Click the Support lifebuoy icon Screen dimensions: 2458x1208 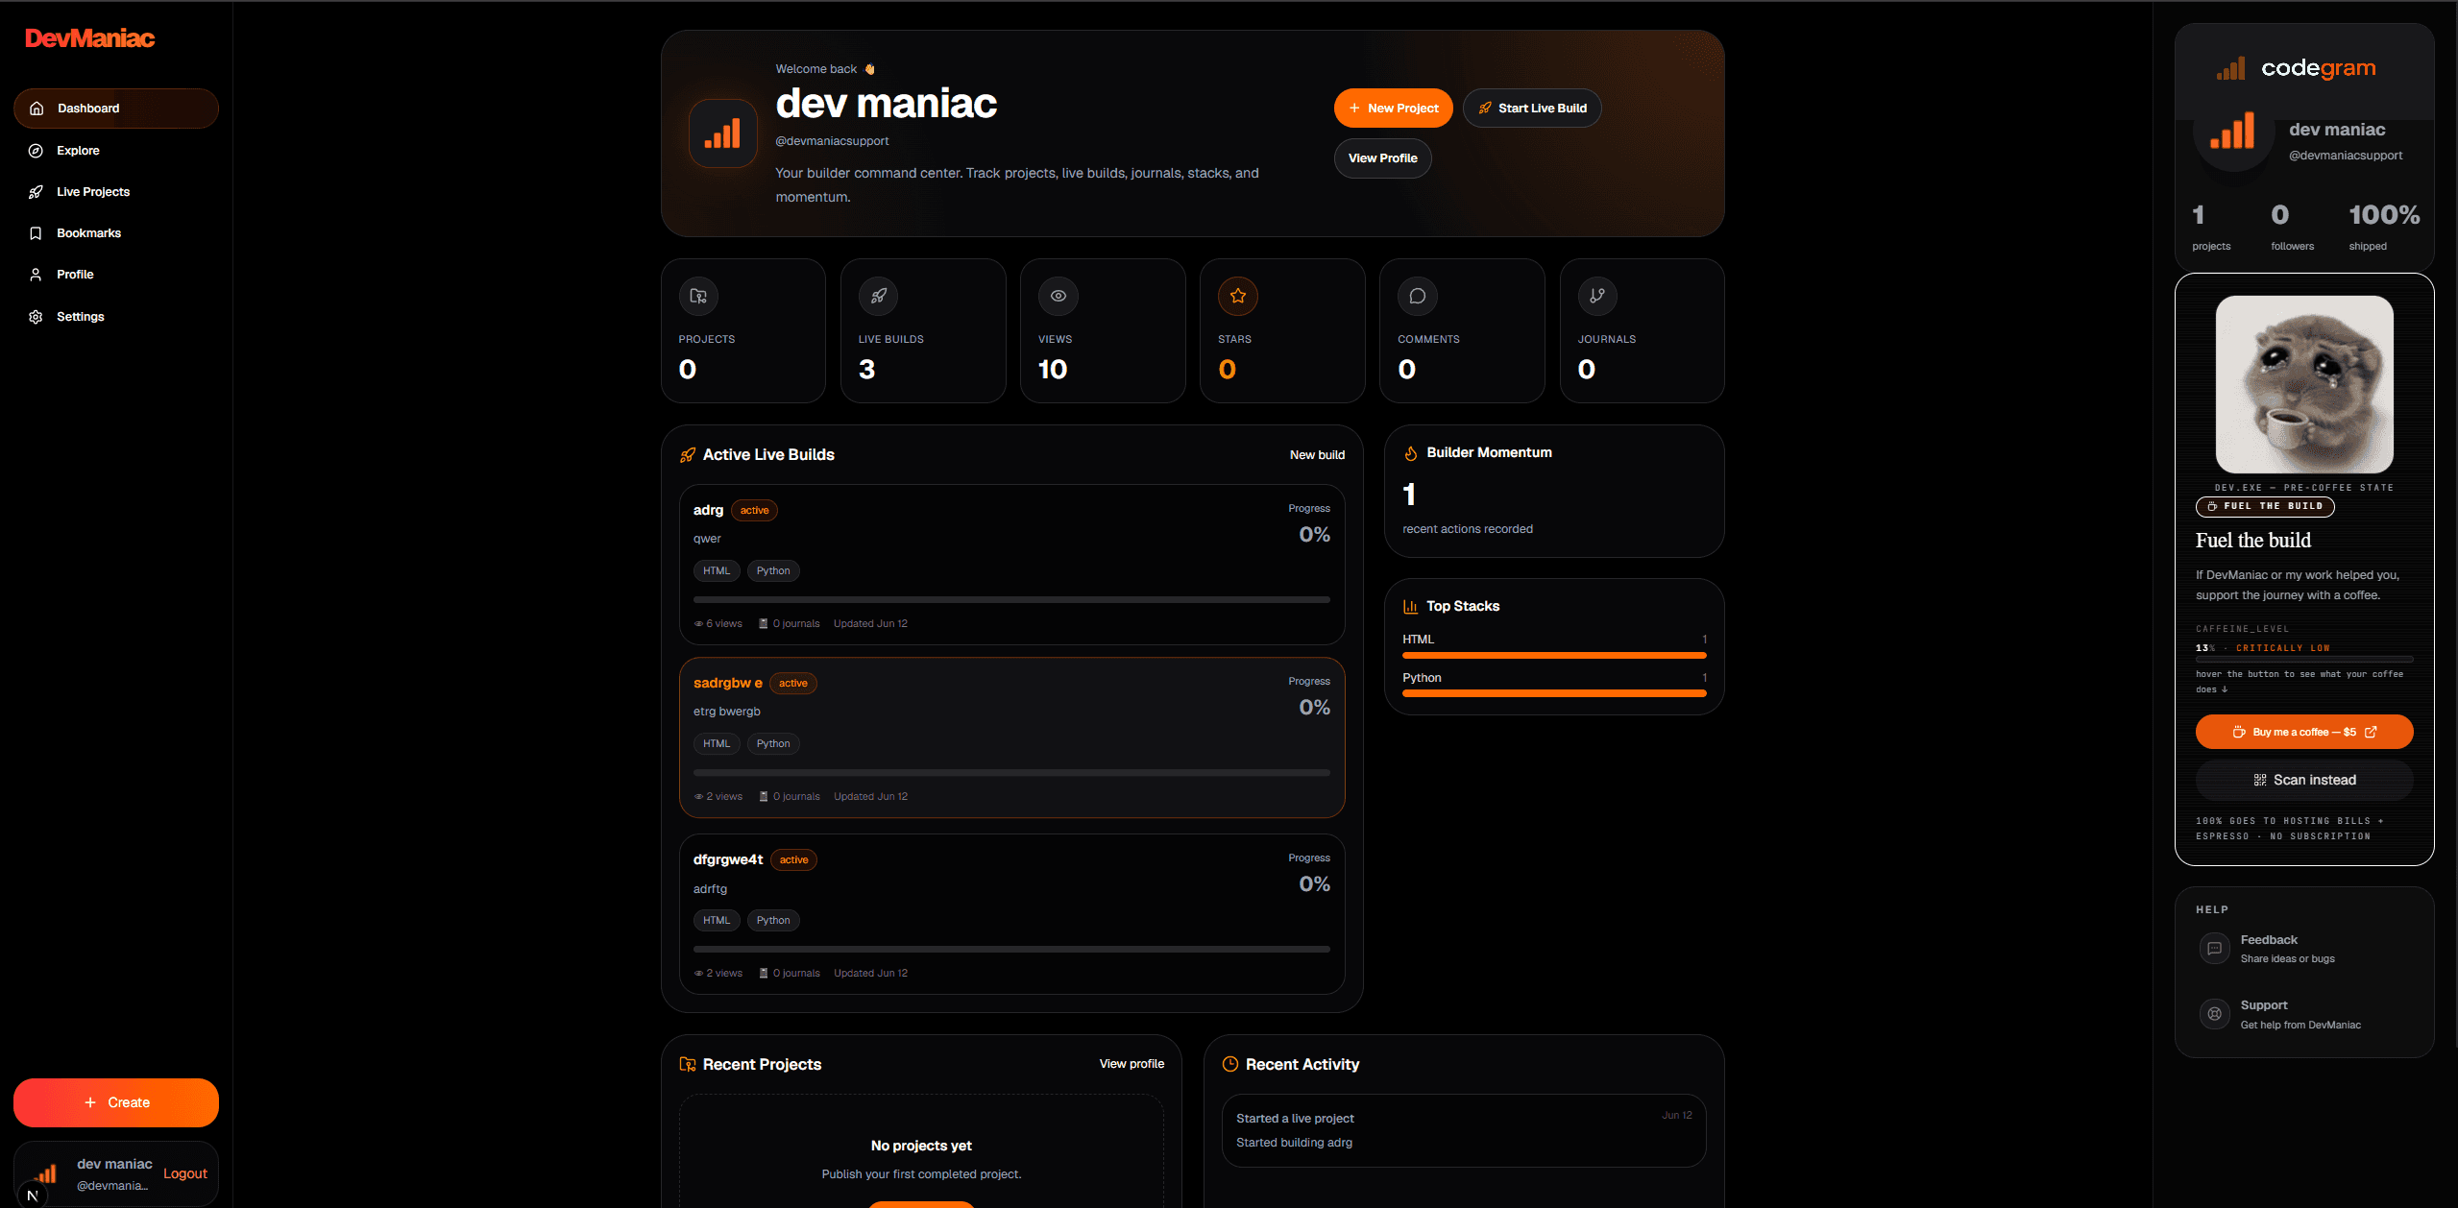point(2214,1014)
